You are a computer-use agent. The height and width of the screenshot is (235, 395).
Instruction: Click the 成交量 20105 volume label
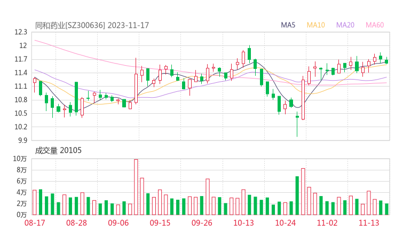tap(58, 151)
